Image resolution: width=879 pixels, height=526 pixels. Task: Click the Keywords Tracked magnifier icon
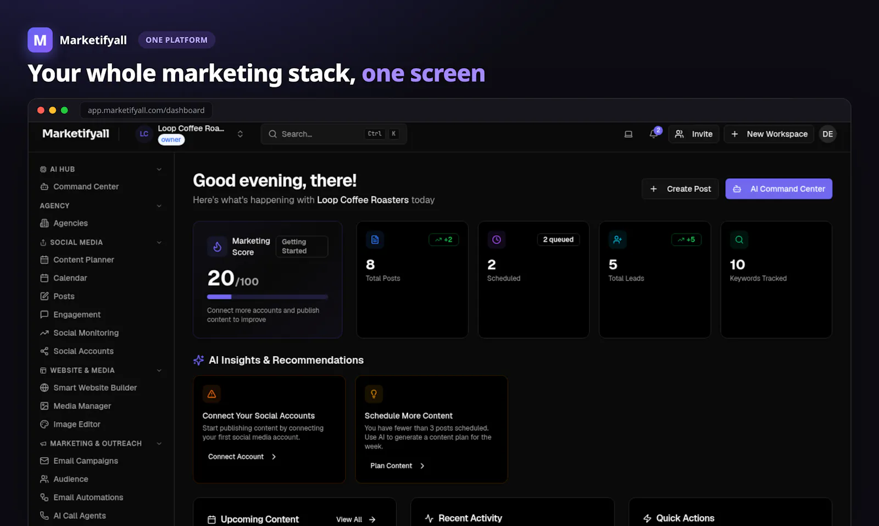pos(739,240)
